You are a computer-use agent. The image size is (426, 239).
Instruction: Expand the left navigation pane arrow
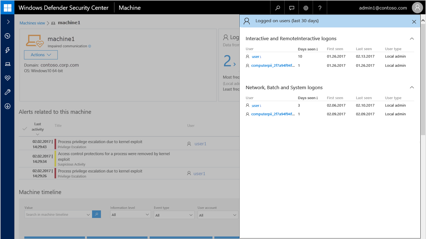[x=8, y=22]
